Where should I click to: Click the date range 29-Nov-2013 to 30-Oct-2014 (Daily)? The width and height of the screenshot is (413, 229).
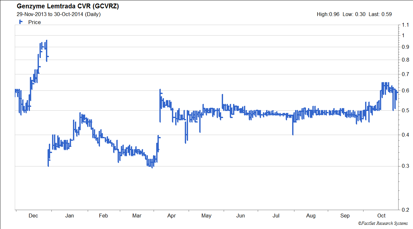click(58, 14)
